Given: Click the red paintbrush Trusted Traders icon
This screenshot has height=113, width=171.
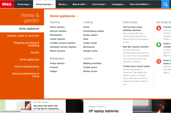Looking at the screenshot, I should tap(159, 28).
